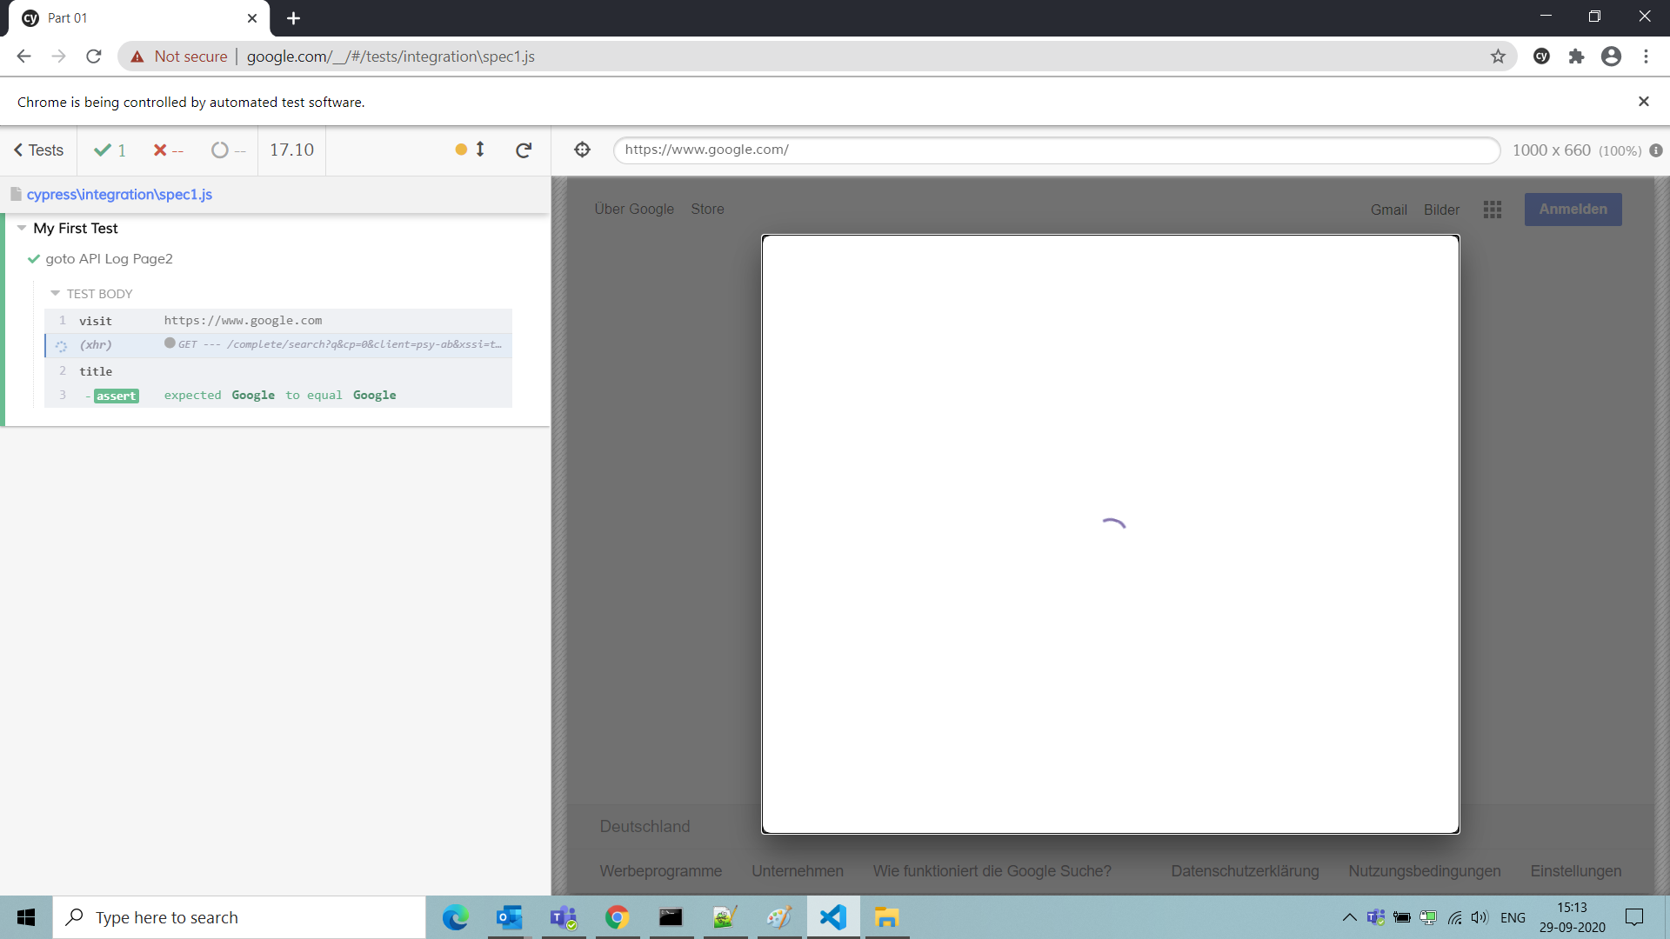Click the Paint taskbar icon

[x=779, y=917]
